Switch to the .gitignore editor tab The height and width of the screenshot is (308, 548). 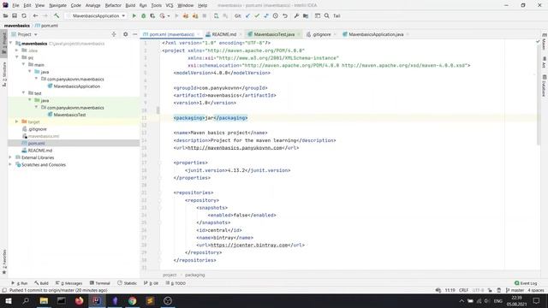[321, 34]
